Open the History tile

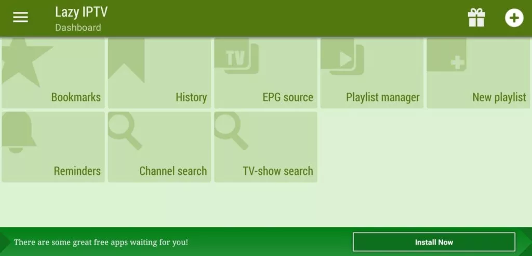click(159, 73)
